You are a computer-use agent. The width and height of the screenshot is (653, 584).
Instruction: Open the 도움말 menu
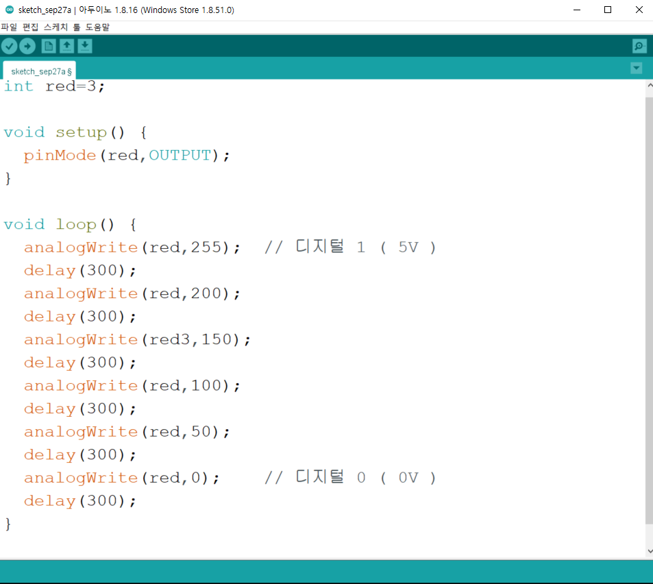point(97,27)
